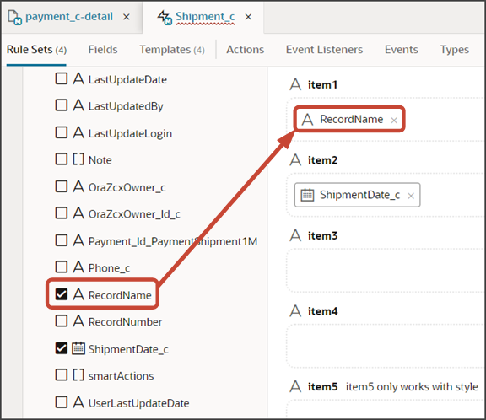Screen dimensions: 486x420
Task: Click the text type icon beside LastUpdateDate
Action: pos(78,78)
